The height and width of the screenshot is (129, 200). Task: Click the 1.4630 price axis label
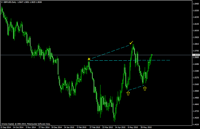tap(196, 118)
